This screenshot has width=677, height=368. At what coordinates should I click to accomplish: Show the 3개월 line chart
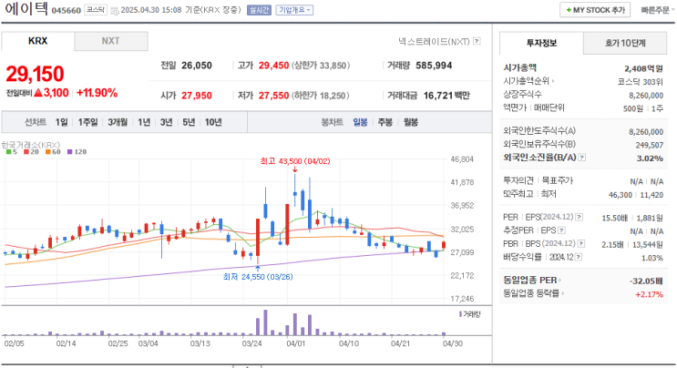click(x=118, y=123)
